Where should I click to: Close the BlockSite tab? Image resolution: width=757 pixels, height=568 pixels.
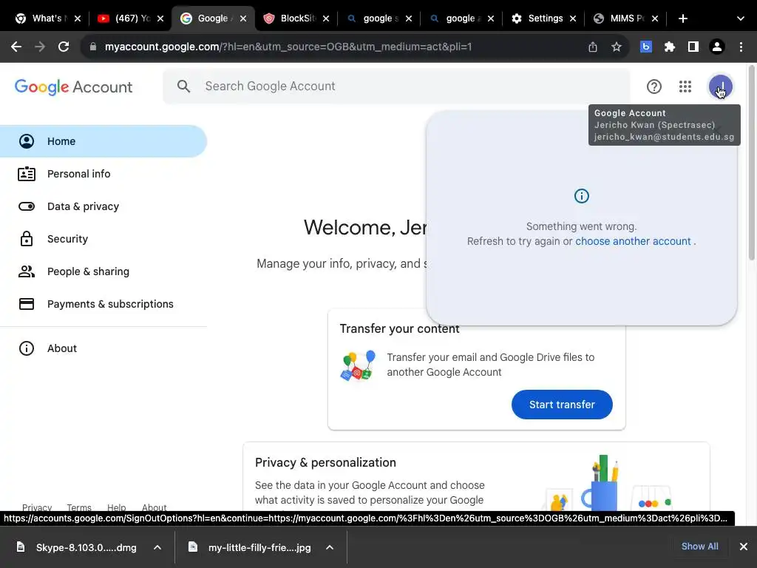pos(326,18)
